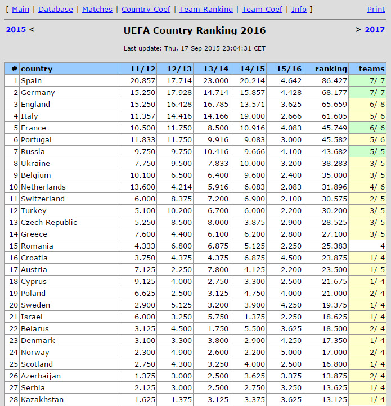Select the Netherlands country cell

(x=43, y=187)
